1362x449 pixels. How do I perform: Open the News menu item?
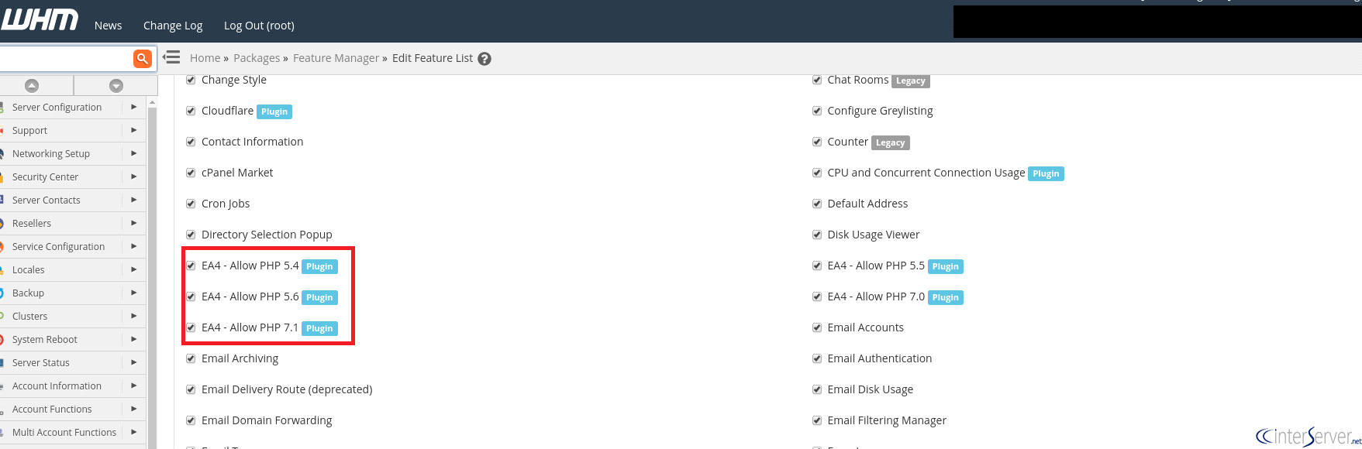click(108, 26)
